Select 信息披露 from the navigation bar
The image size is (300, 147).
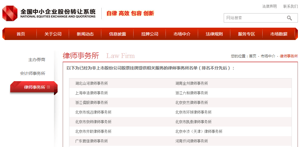[x=117, y=34]
